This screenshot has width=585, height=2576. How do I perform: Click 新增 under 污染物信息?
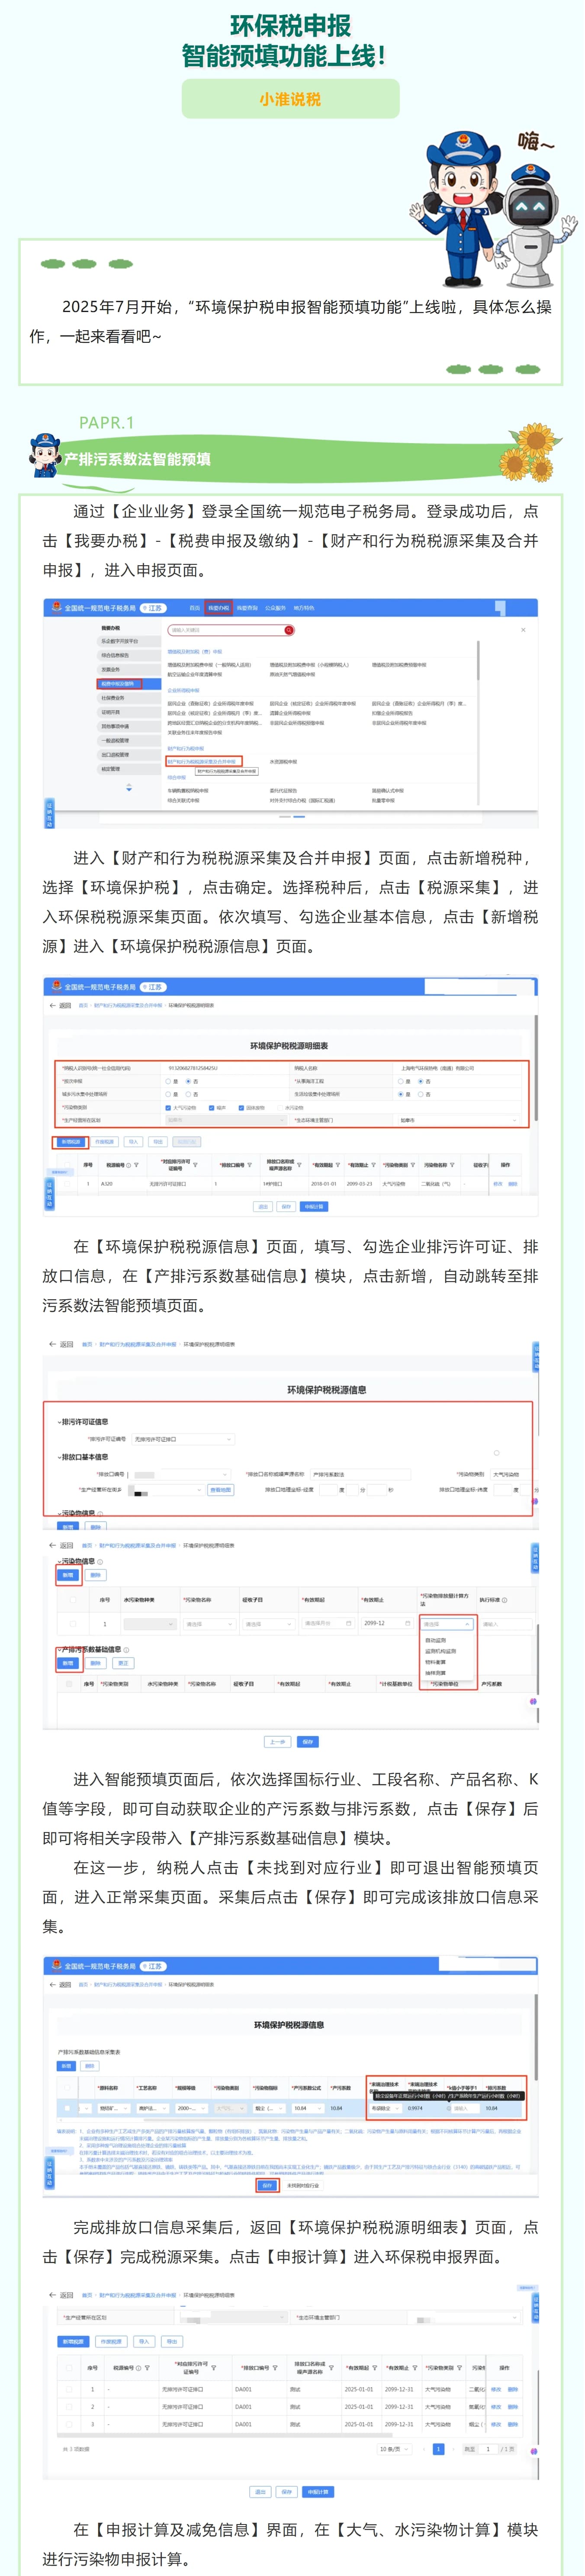pos(68,1575)
